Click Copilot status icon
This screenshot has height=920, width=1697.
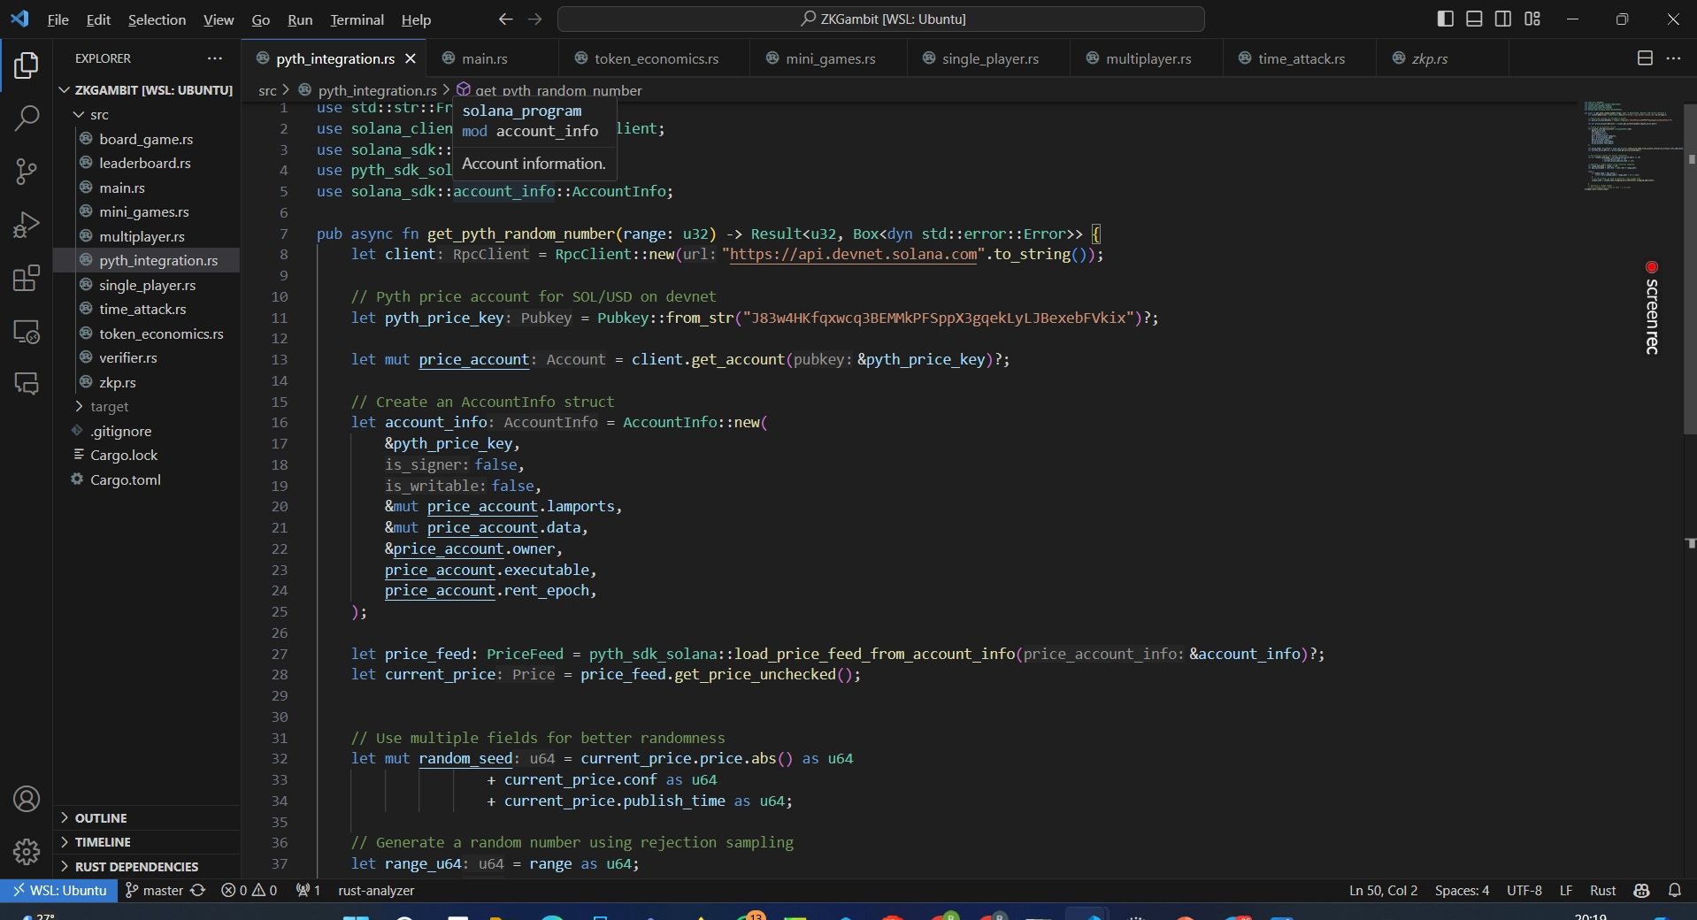point(1642,891)
